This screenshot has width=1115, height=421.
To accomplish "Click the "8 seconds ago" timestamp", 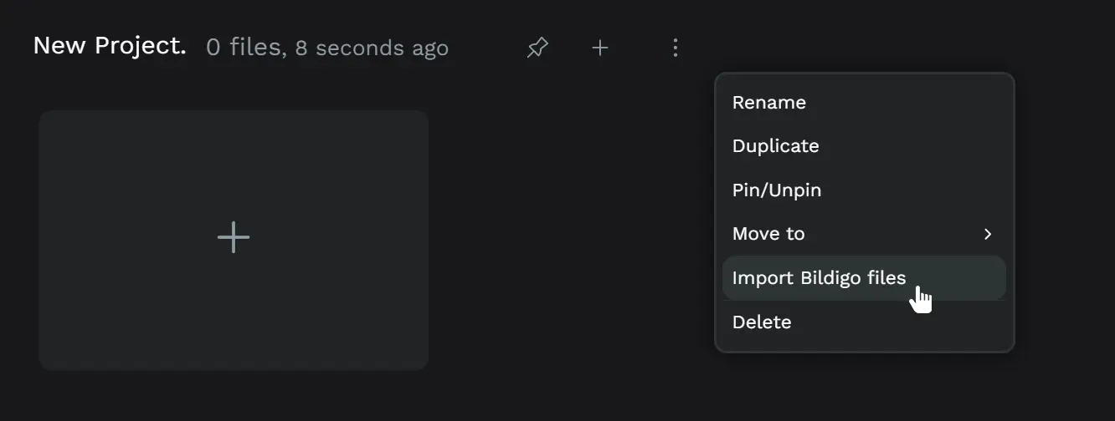I will click(x=372, y=48).
